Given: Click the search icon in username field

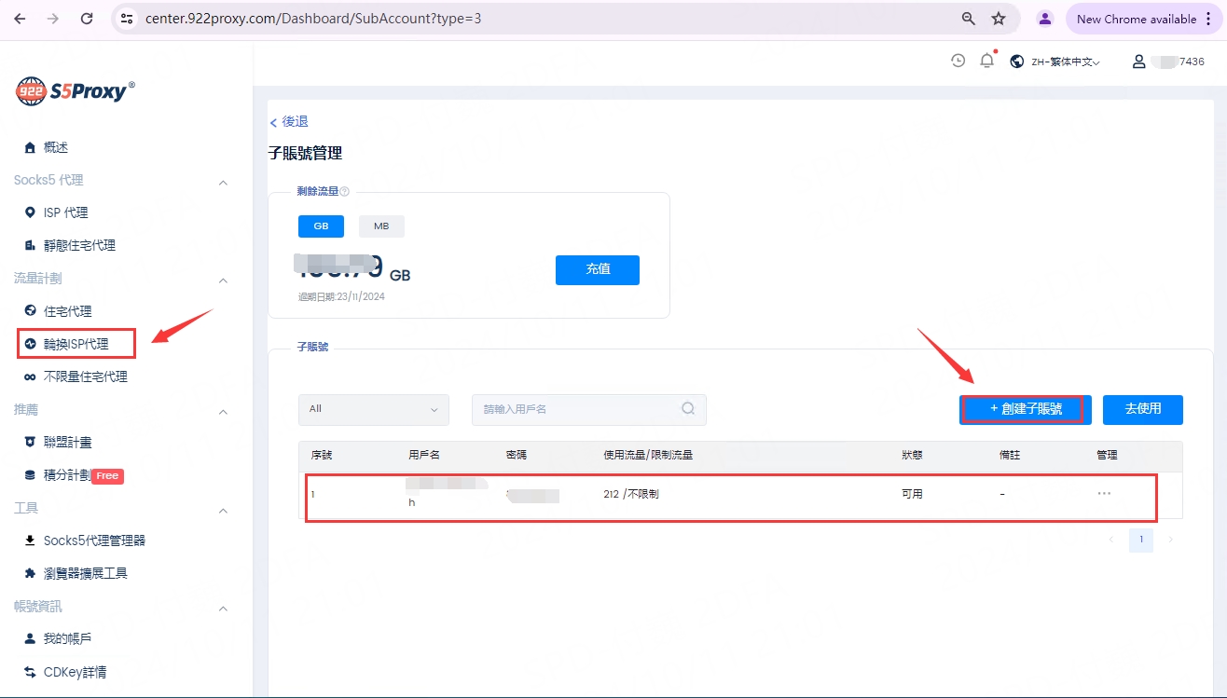Looking at the screenshot, I should (688, 409).
